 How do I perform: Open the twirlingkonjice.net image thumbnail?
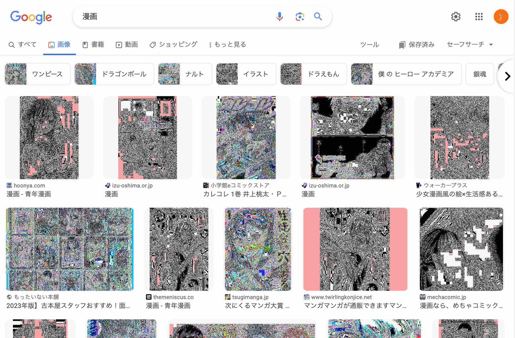point(355,249)
